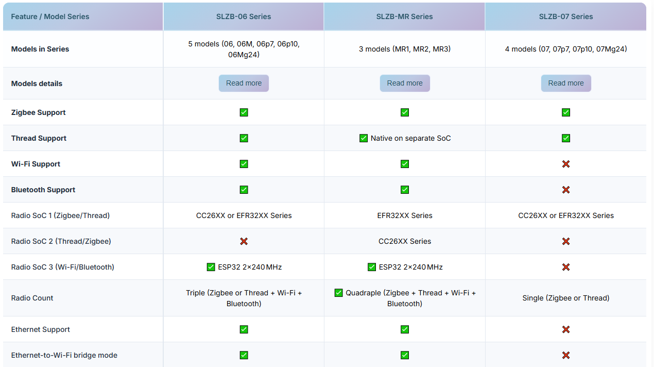Image resolution: width=654 pixels, height=367 pixels.
Task: Click the Feature / Model Series header
Action: tap(50, 16)
